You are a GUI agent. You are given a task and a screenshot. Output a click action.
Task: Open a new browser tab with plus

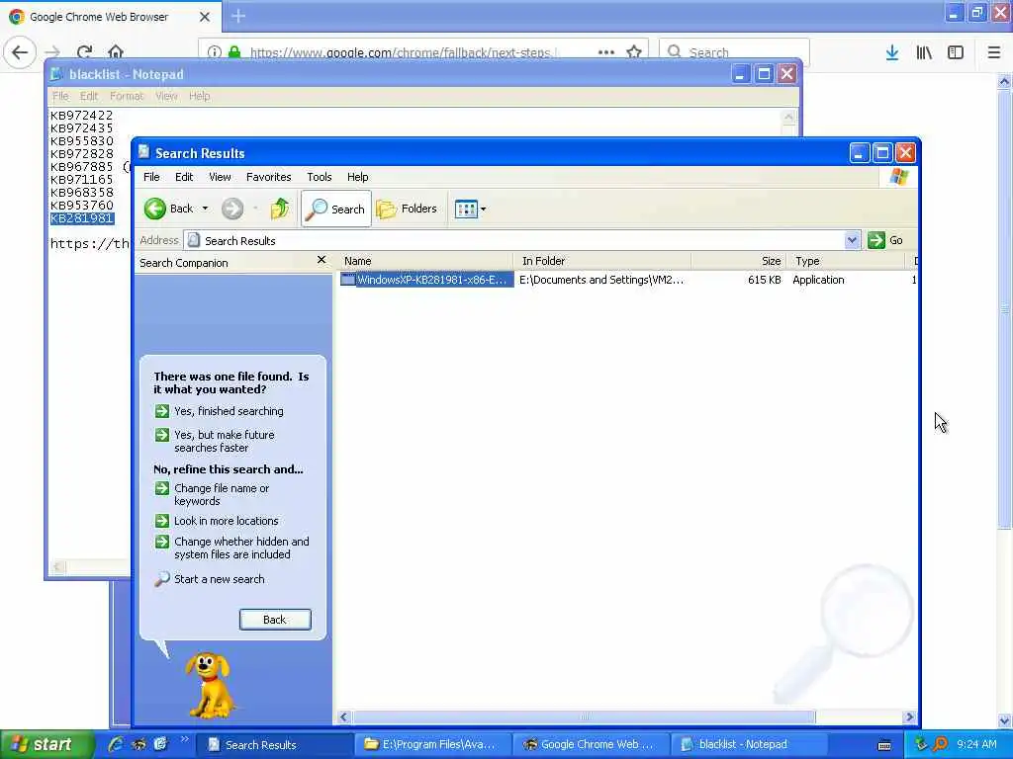pyautogui.click(x=238, y=16)
